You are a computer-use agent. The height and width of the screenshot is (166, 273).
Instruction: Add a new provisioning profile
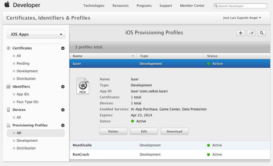pos(240,33)
